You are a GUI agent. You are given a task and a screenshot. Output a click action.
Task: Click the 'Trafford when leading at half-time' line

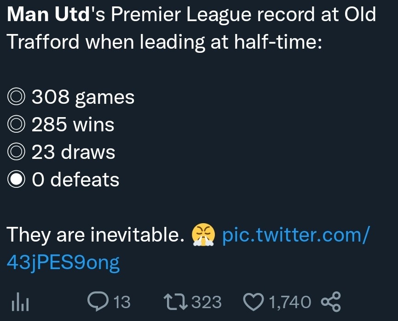(163, 42)
